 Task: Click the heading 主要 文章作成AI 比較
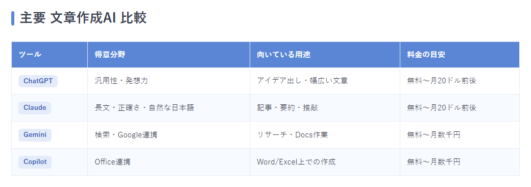pos(83,18)
